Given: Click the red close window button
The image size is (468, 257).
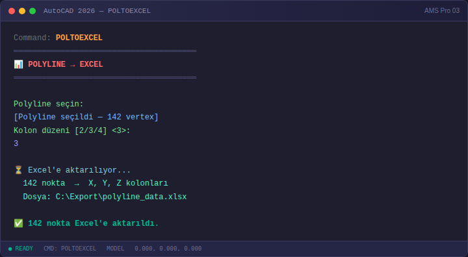Looking at the screenshot, I should tap(12, 11).
